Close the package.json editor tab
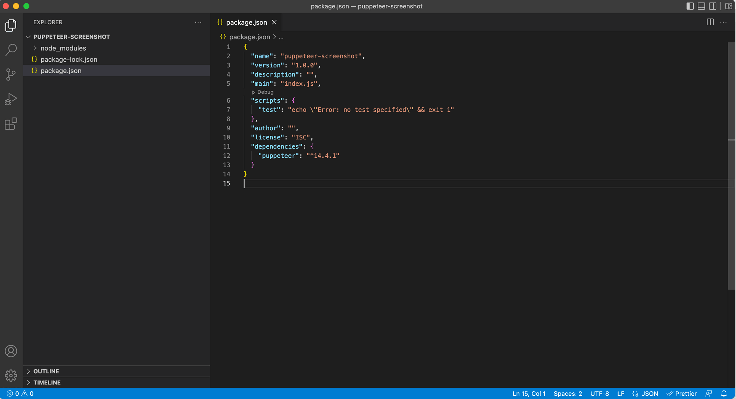736x399 pixels. 274,22
